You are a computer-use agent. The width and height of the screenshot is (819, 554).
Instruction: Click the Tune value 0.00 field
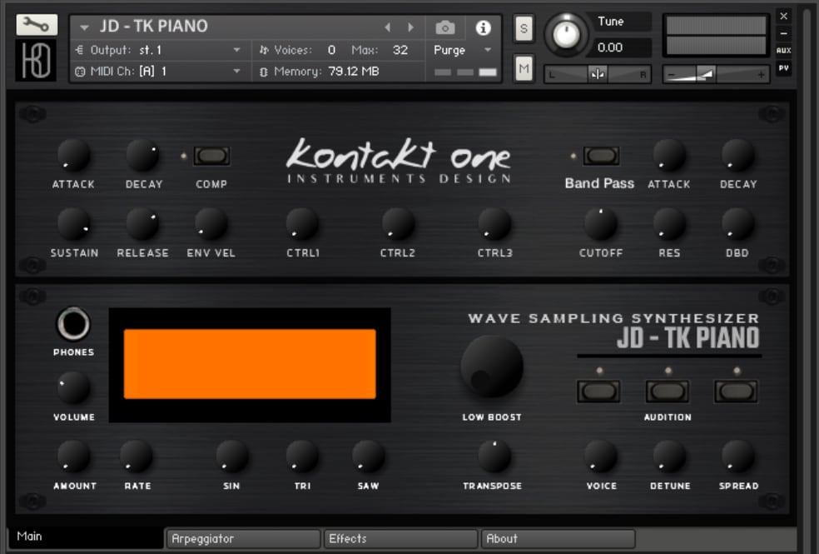tap(622, 47)
